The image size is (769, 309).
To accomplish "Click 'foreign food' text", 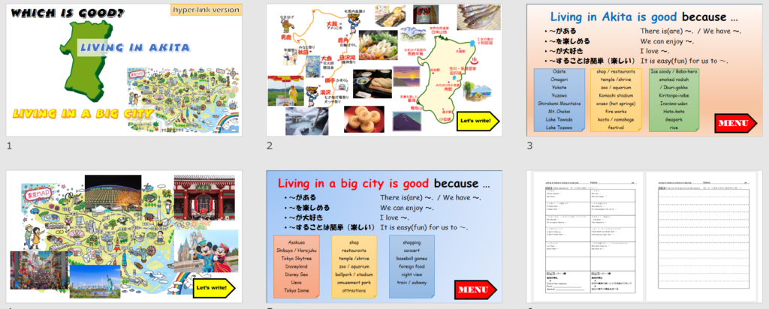I will pyautogui.click(x=412, y=266).
